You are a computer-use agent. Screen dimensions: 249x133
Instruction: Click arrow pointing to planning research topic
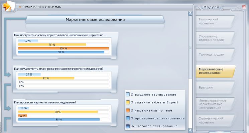coord(9,75)
